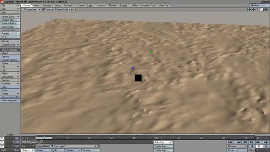
Task: Click the blue Z-axis gizmo handle
Action: tap(132, 68)
